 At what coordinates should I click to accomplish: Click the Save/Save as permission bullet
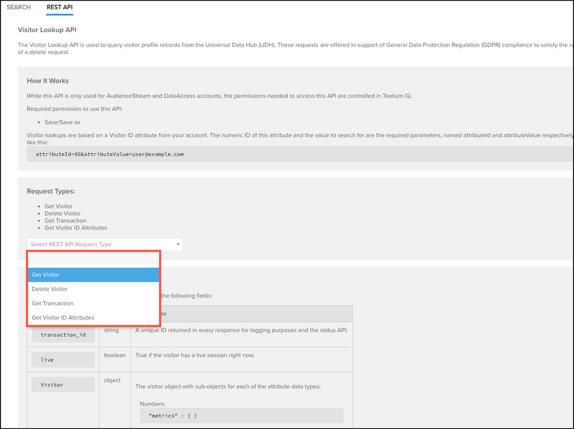(64, 122)
